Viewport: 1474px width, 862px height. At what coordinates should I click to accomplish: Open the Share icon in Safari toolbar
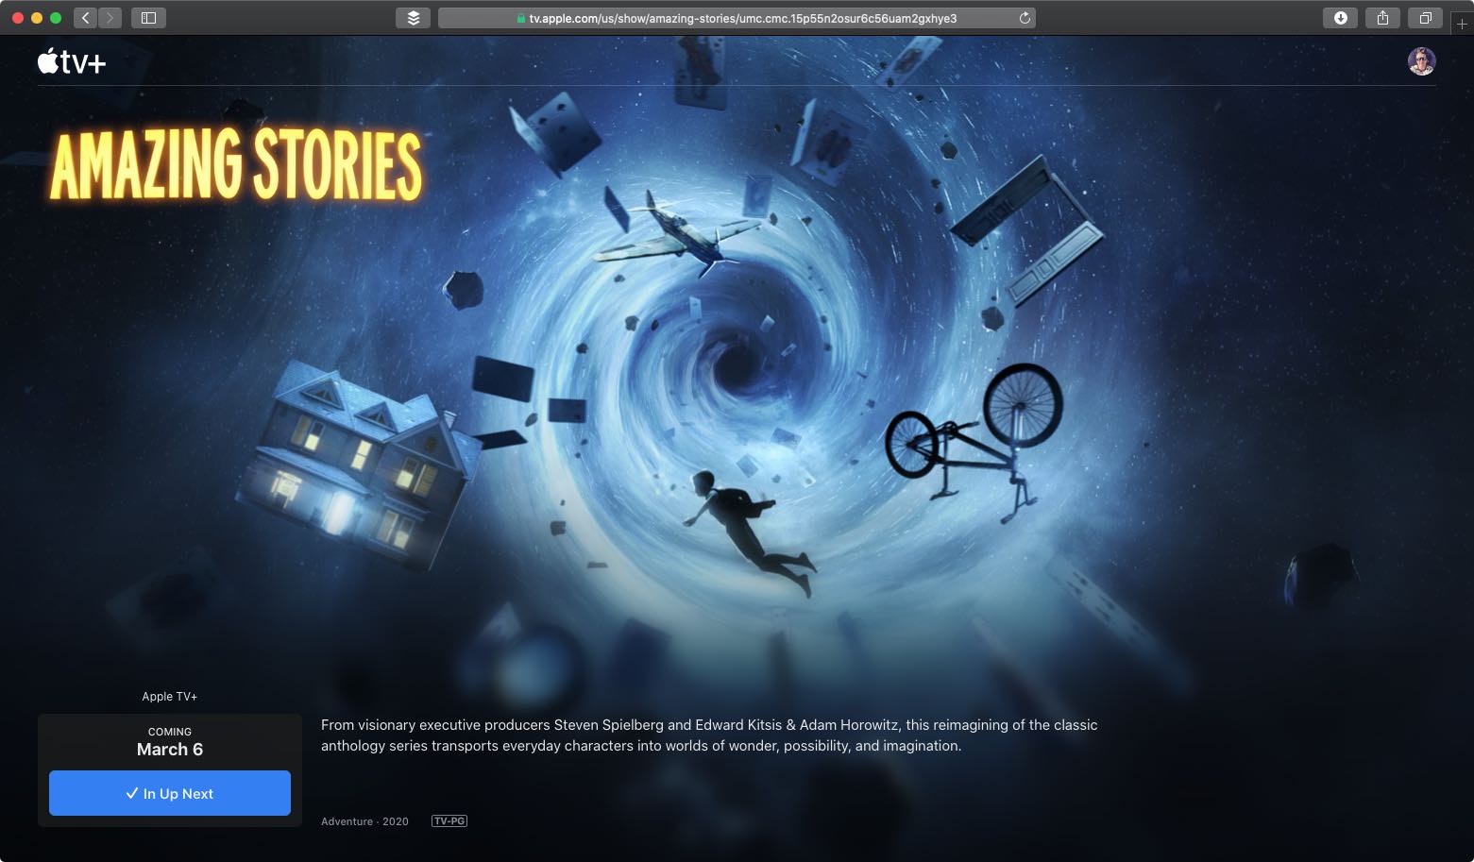tap(1382, 18)
